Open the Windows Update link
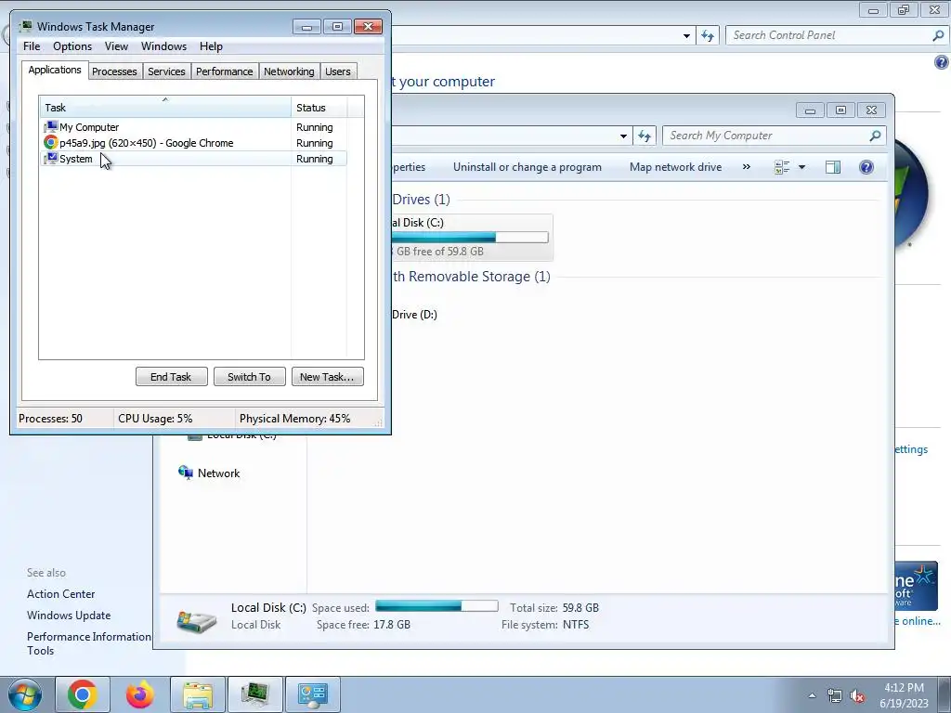951x713 pixels. (x=69, y=616)
